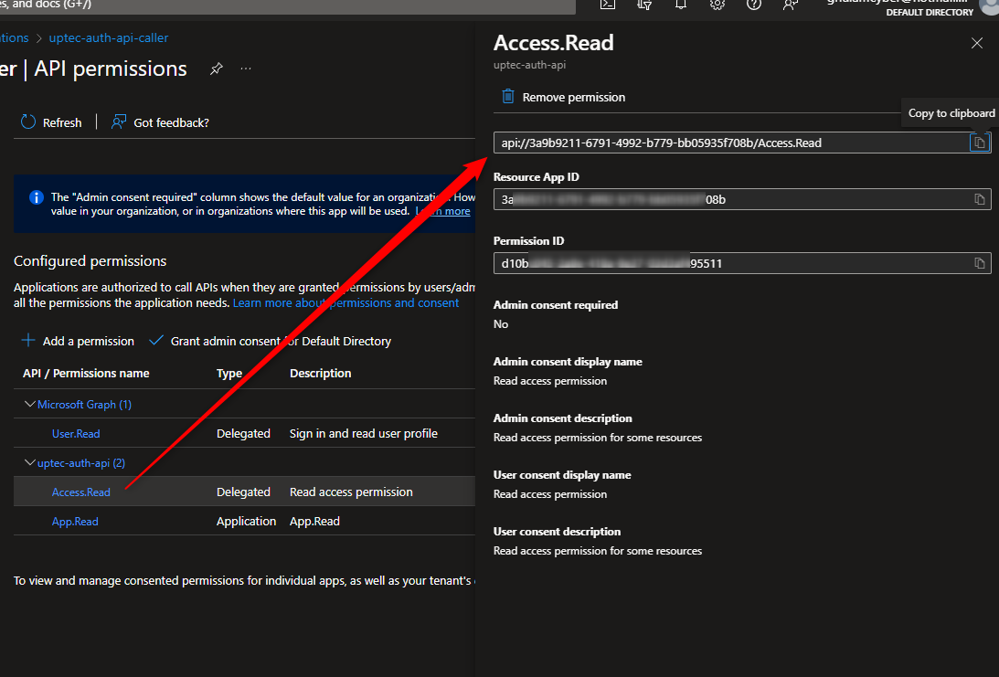Copy the Resource App ID

point(979,199)
